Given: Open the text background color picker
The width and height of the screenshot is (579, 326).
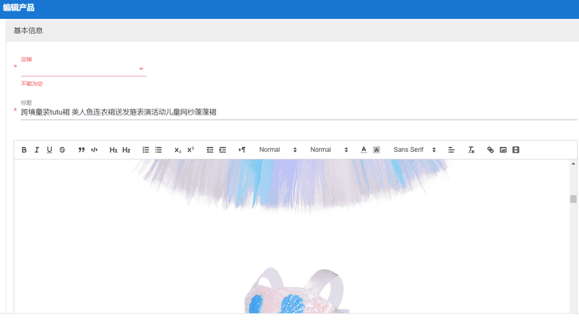Looking at the screenshot, I should [x=376, y=150].
